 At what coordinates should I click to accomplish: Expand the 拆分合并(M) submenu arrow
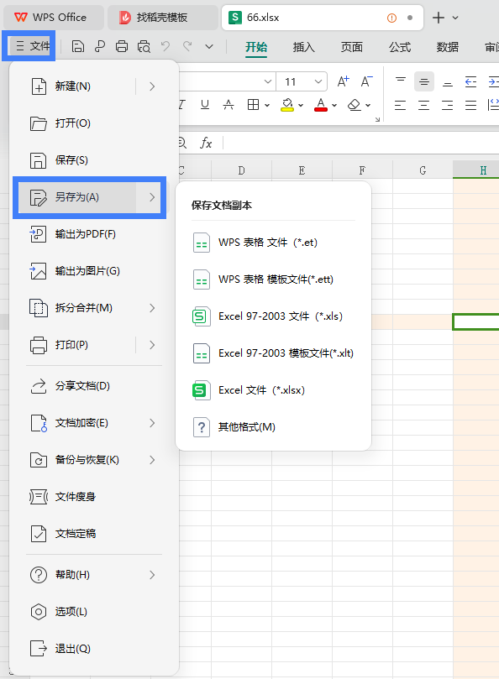pyautogui.click(x=152, y=308)
